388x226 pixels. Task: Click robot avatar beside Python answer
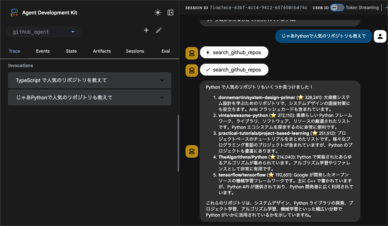pos(192,151)
